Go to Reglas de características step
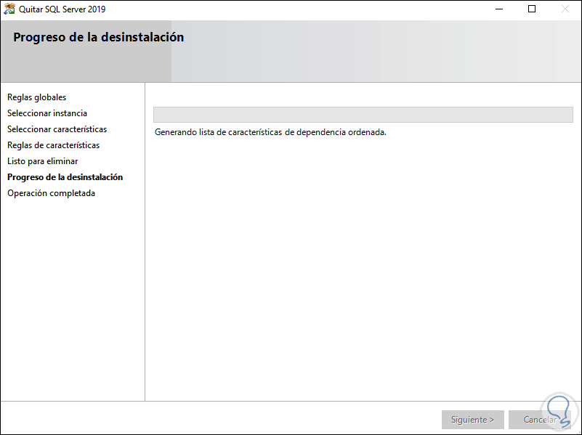Image resolution: width=582 pixels, height=435 pixels. [x=54, y=145]
